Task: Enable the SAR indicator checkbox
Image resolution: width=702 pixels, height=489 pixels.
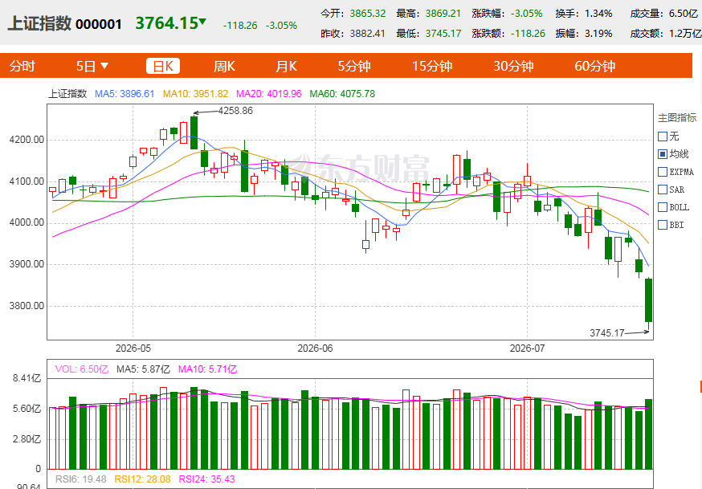Action: pos(663,189)
